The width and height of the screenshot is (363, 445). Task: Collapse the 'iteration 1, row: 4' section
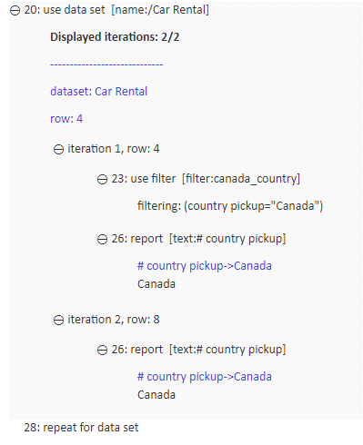pos(58,150)
